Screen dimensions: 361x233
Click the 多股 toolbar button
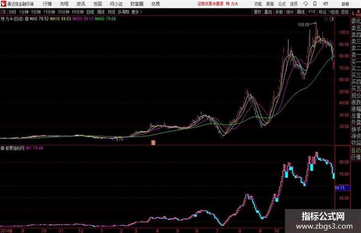tap(279, 12)
